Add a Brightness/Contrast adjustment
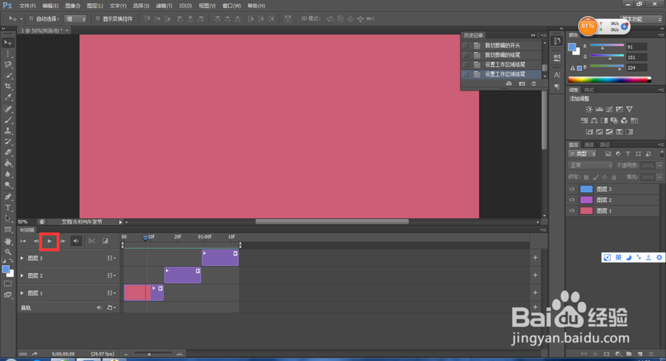 [589, 109]
